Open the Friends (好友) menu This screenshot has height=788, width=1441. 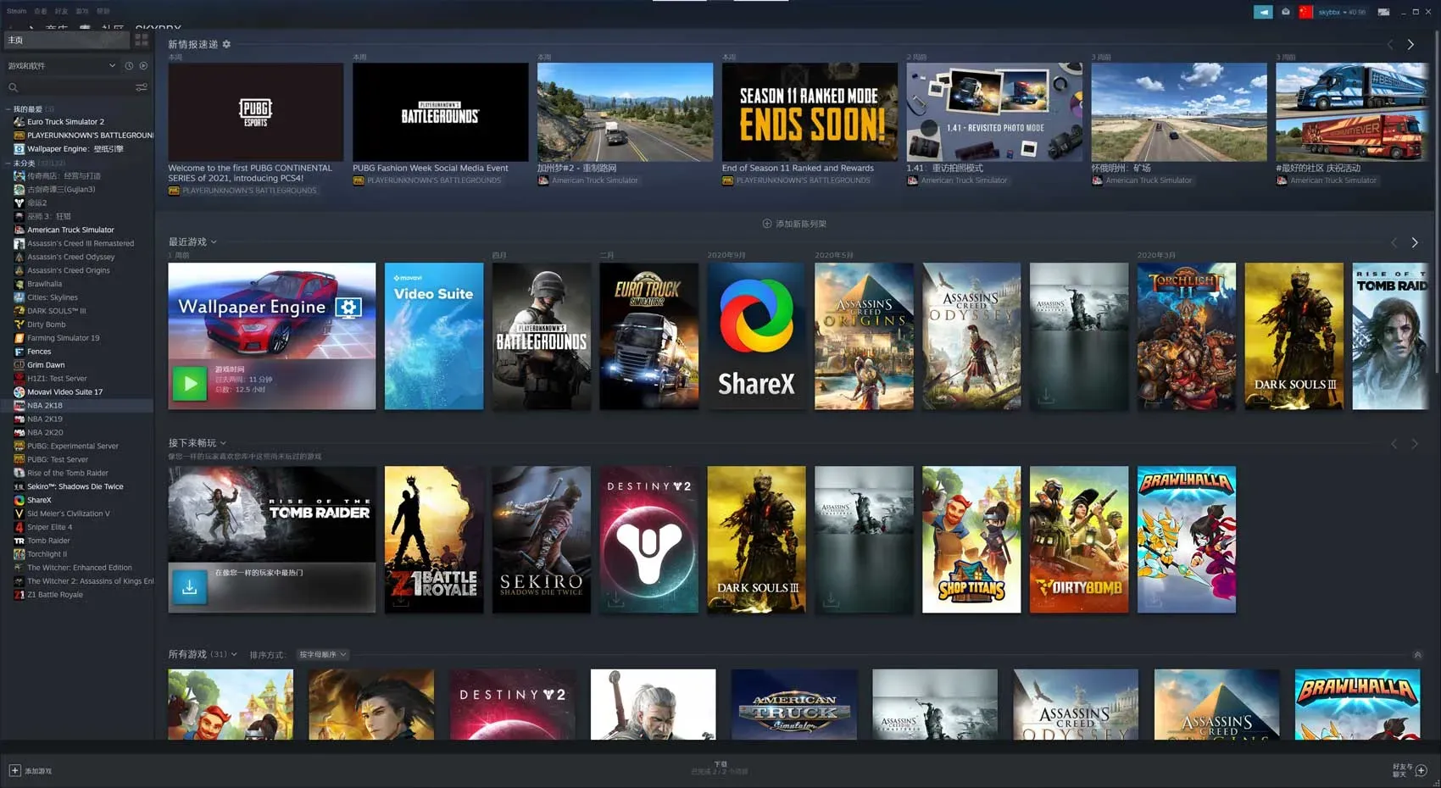tap(61, 11)
